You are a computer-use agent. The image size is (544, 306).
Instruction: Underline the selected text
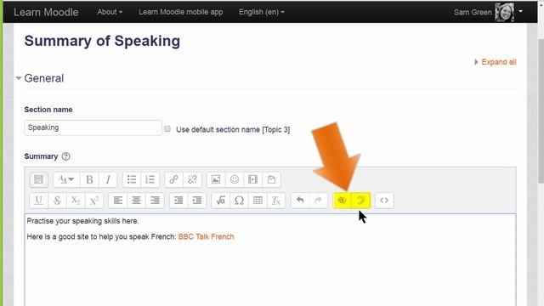38,201
